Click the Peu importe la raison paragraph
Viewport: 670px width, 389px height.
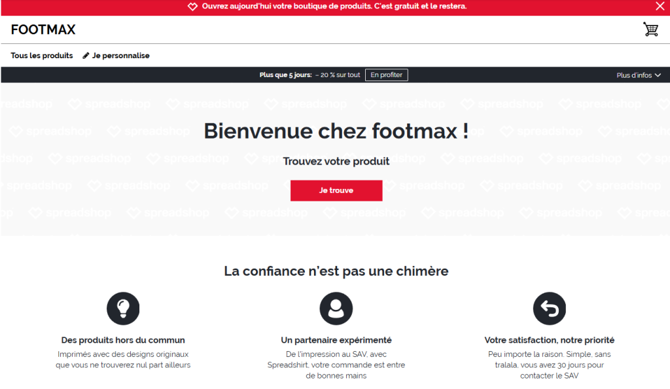550,365
